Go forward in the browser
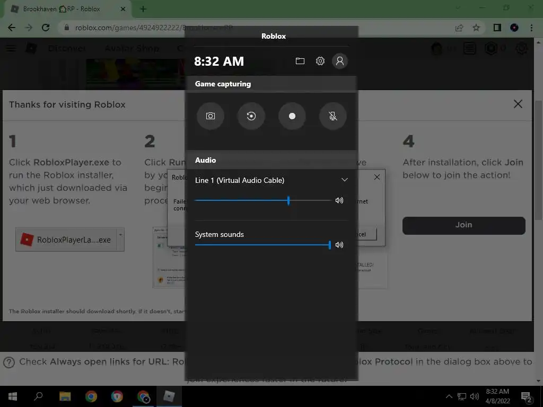Image resolution: width=543 pixels, height=407 pixels. tap(29, 28)
